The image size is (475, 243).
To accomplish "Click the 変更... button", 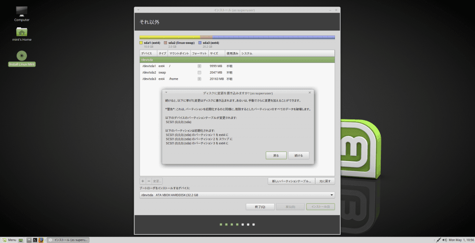I will point(157,181).
